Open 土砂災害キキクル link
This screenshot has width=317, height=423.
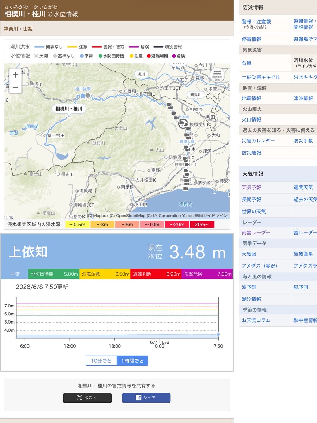(x=261, y=77)
